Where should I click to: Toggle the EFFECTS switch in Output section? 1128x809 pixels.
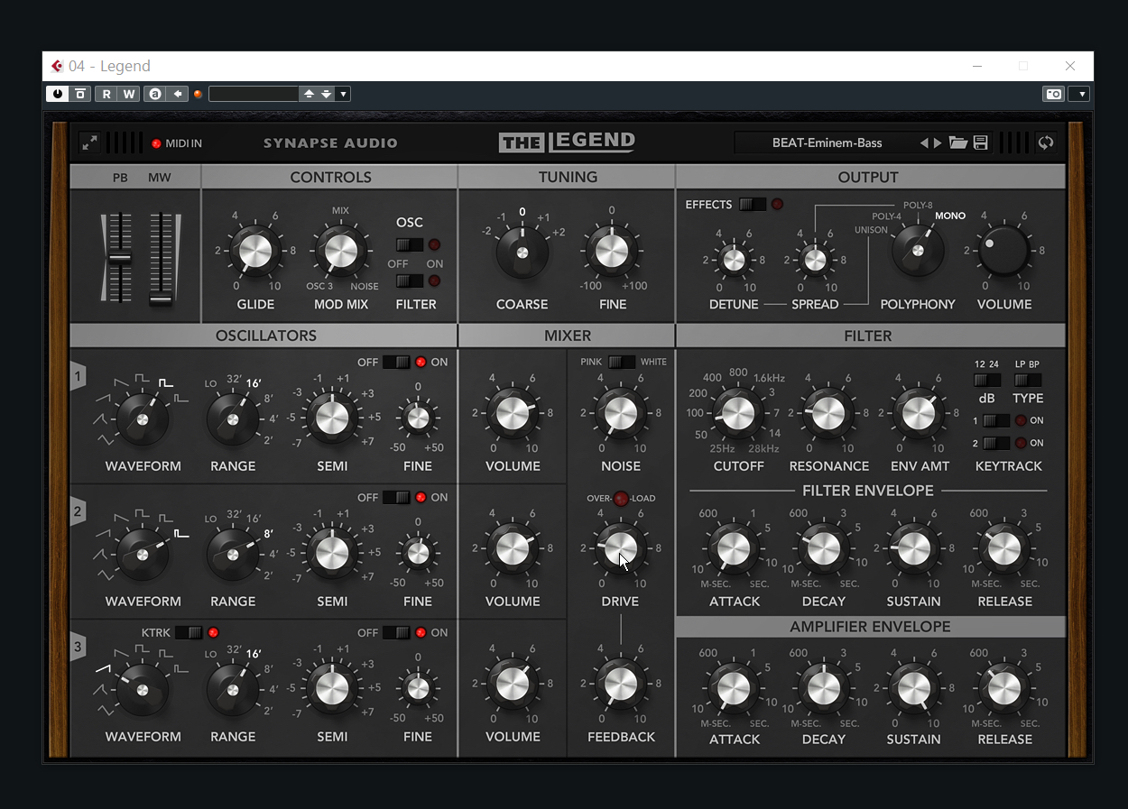coord(752,205)
